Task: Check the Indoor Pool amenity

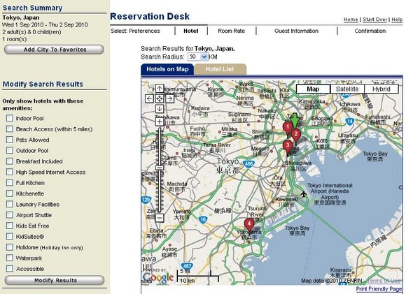Action: coord(10,118)
